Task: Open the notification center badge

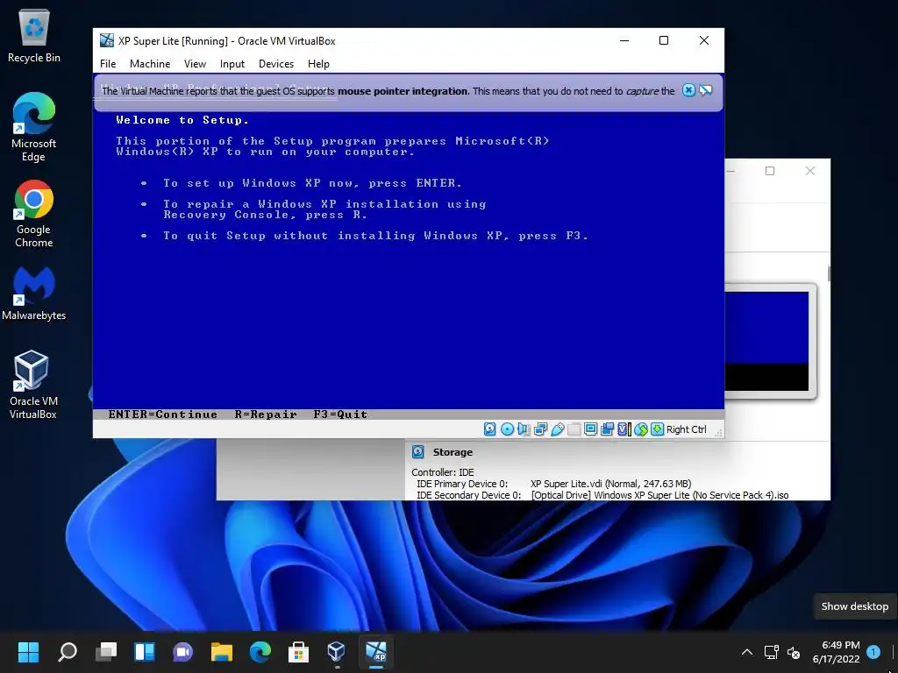Action: click(x=873, y=652)
